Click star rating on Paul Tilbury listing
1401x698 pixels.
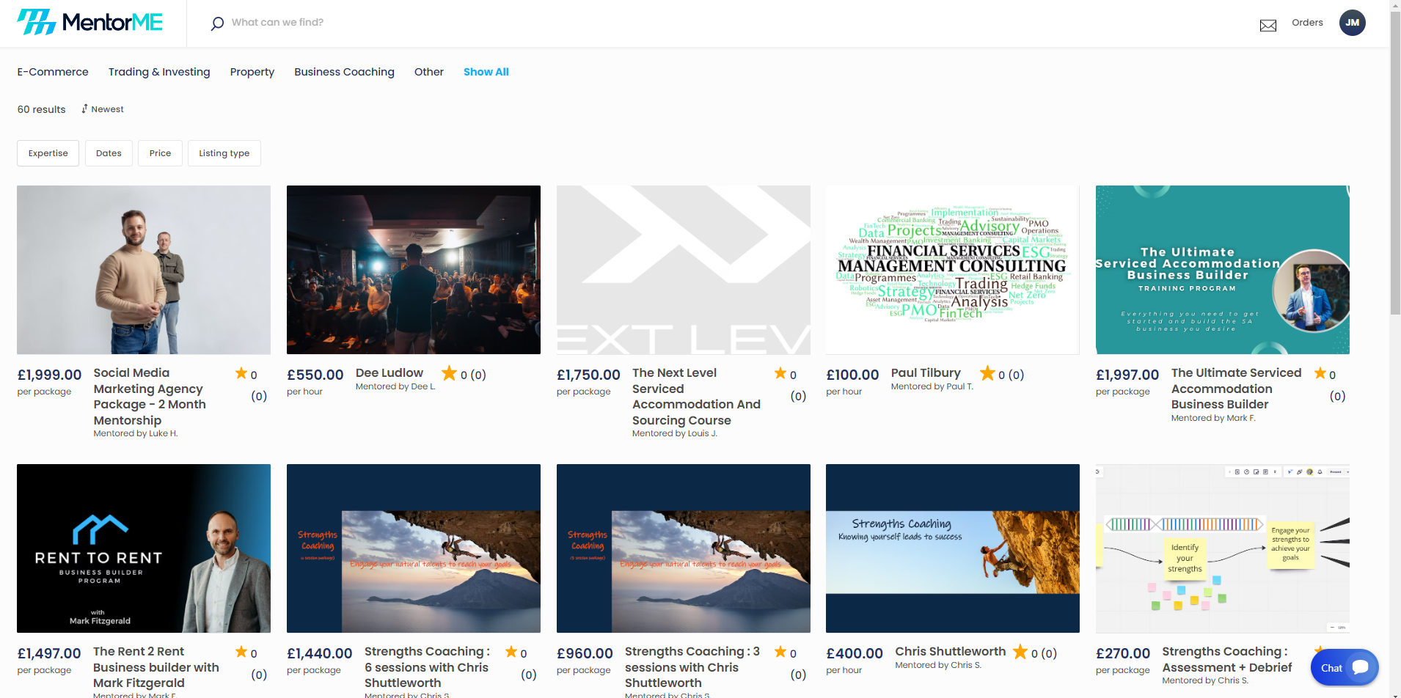click(x=987, y=373)
